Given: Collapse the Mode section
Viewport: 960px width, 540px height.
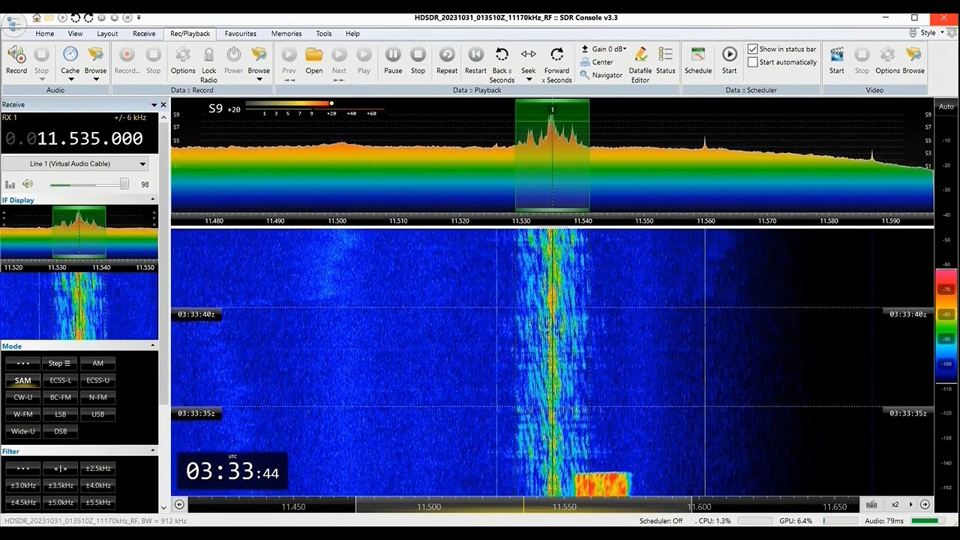Looking at the screenshot, I should (x=153, y=346).
